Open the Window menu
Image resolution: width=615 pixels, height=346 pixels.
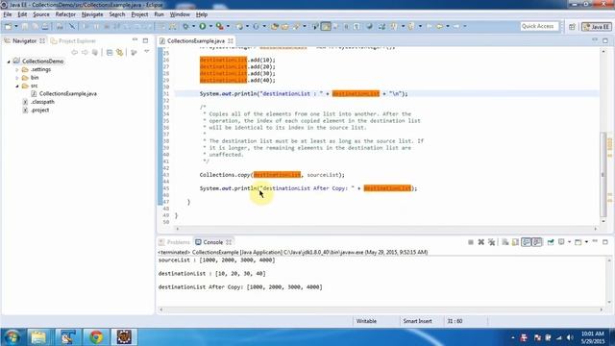click(x=180, y=14)
